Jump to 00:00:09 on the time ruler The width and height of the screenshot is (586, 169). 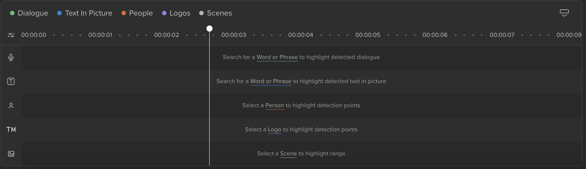[x=569, y=35]
